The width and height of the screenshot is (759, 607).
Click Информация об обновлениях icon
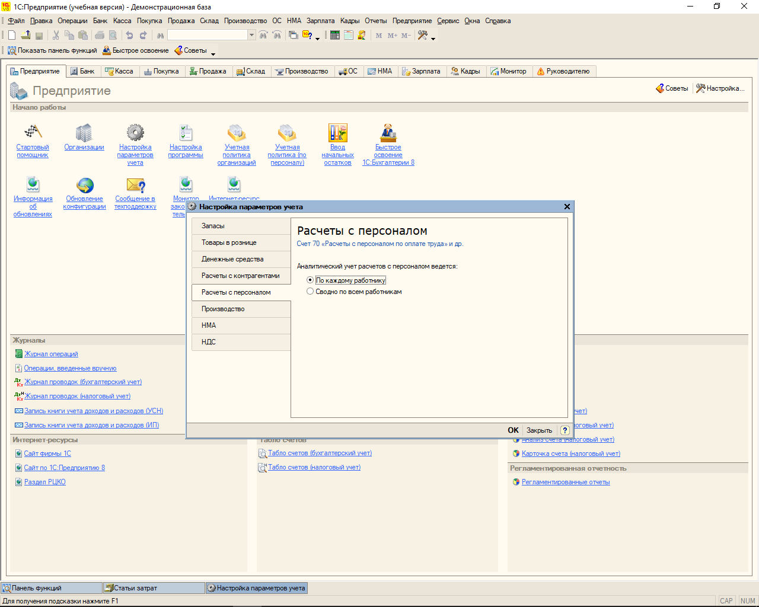[33, 184]
